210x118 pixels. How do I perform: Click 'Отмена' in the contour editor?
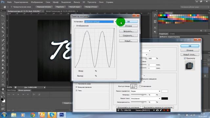coord(128,26)
